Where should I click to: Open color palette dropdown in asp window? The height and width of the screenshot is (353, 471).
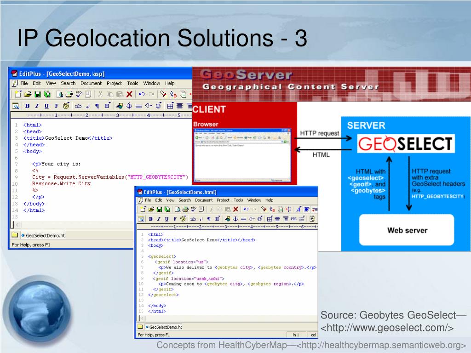click(x=66, y=106)
